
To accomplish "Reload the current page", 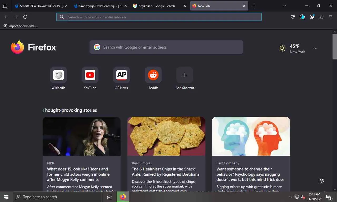I will (25, 17).
